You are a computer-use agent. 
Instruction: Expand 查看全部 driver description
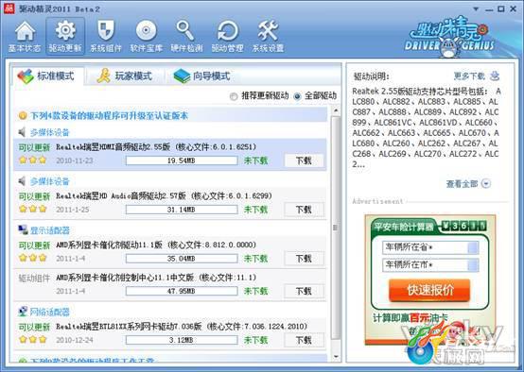[x=486, y=183]
